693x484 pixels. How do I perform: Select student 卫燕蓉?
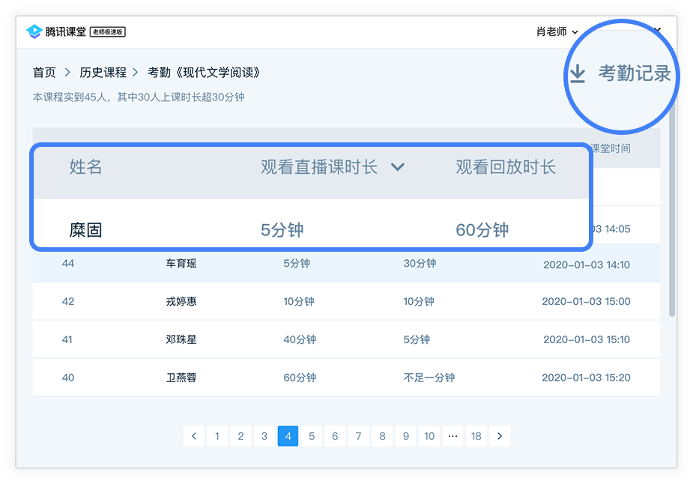[x=181, y=378]
